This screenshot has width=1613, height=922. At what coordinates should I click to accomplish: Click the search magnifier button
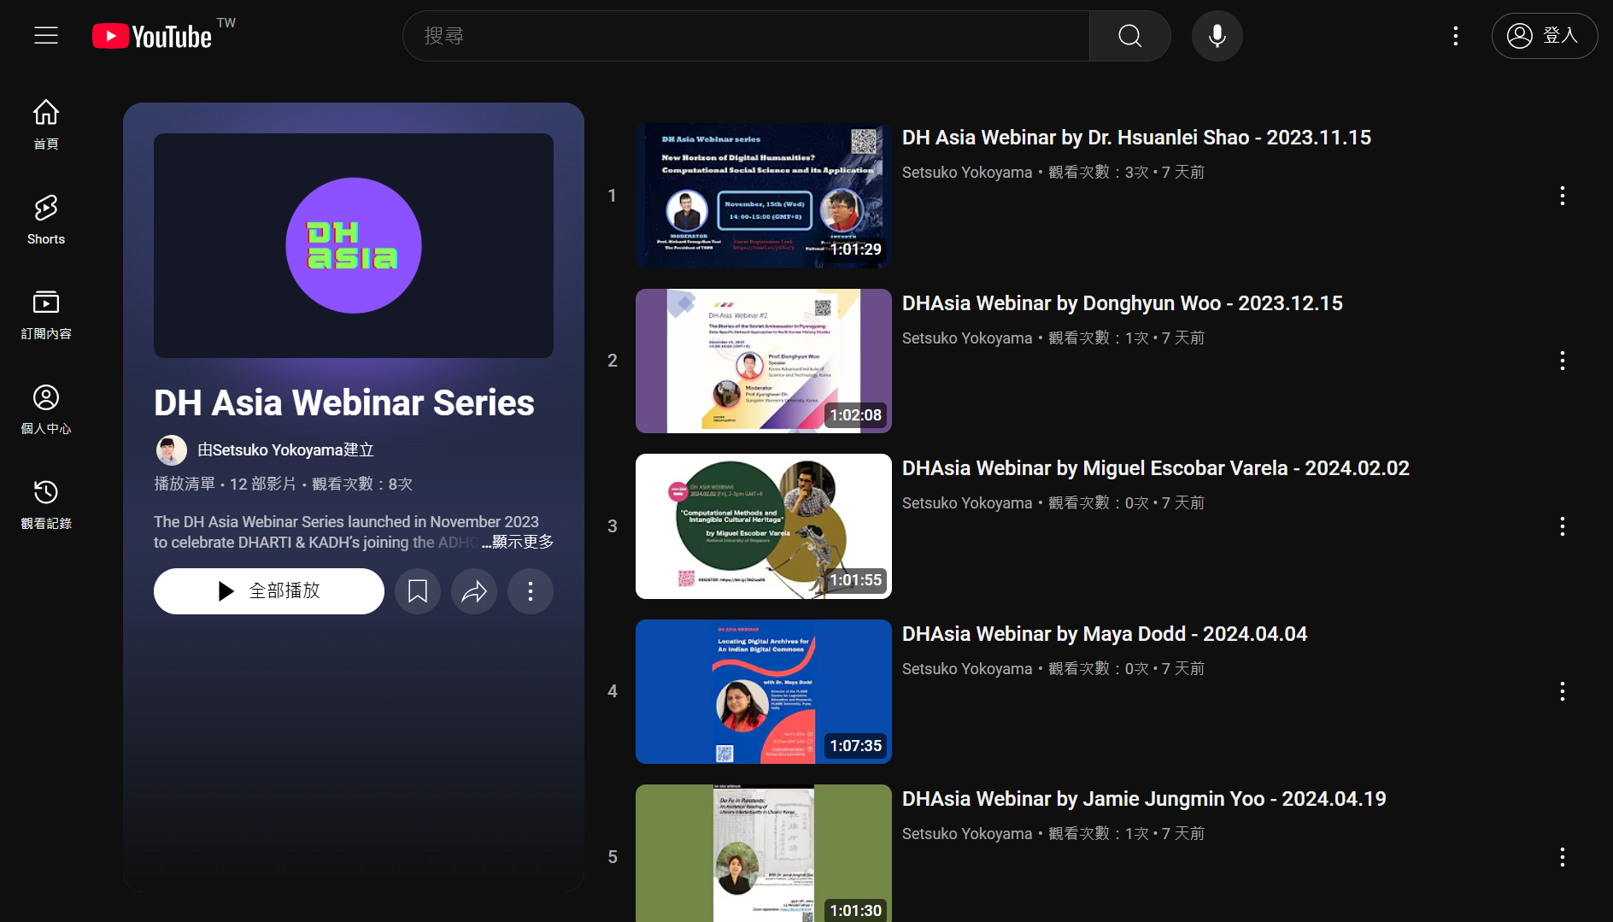pyautogui.click(x=1129, y=36)
